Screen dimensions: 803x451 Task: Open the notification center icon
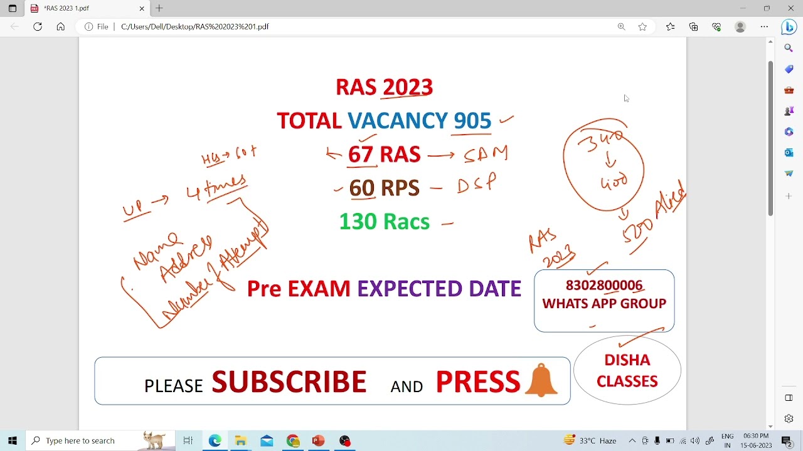click(x=787, y=440)
